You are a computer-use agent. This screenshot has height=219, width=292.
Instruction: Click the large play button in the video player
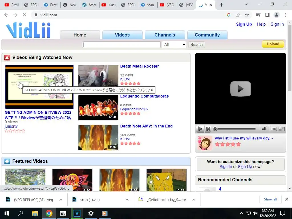241,89
